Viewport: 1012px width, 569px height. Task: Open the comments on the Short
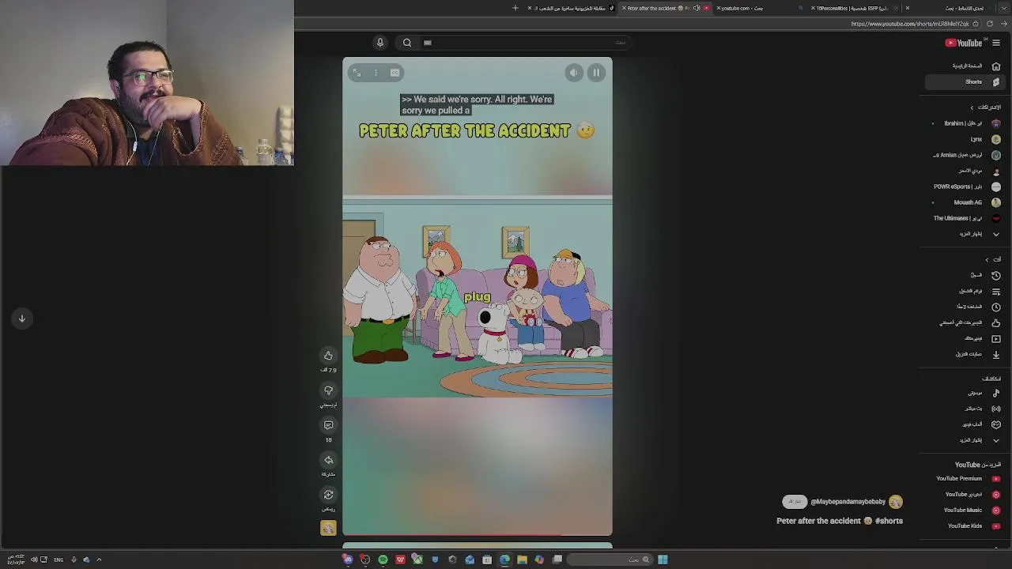click(x=328, y=425)
